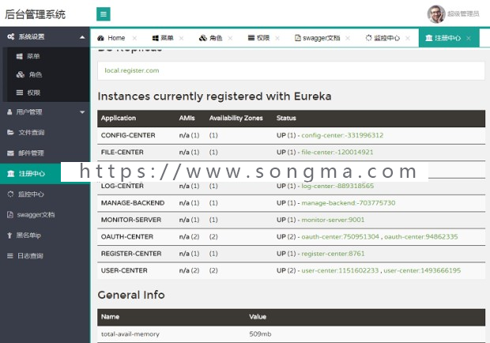
Task: Close the 角色 tab
Action: click(230, 38)
